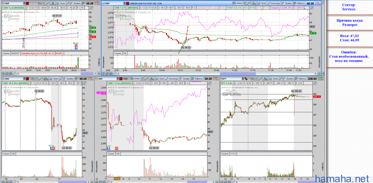
Task: Click the SPY symbol input field
Action: (x=232, y=79)
